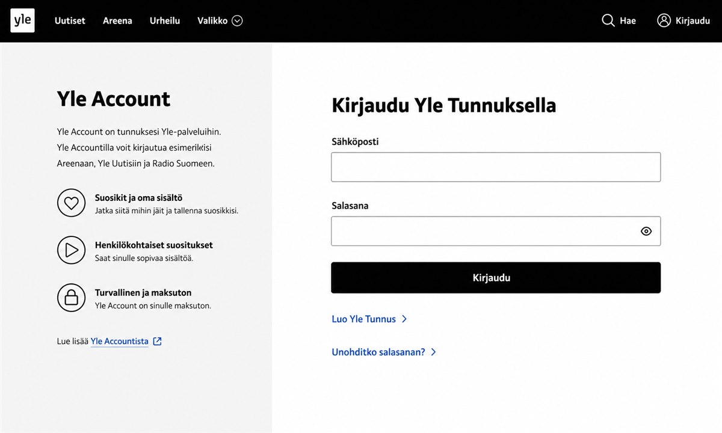The image size is (722, 433).
Task: Open the Unohditko salasanan? link
Action: (x=378, y=352)
